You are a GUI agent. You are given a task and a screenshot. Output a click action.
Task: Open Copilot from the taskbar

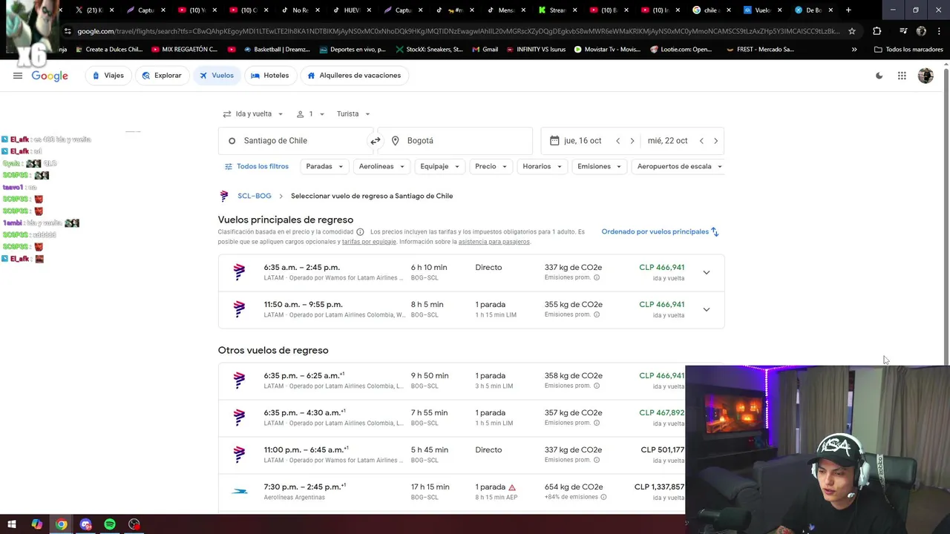37,524
